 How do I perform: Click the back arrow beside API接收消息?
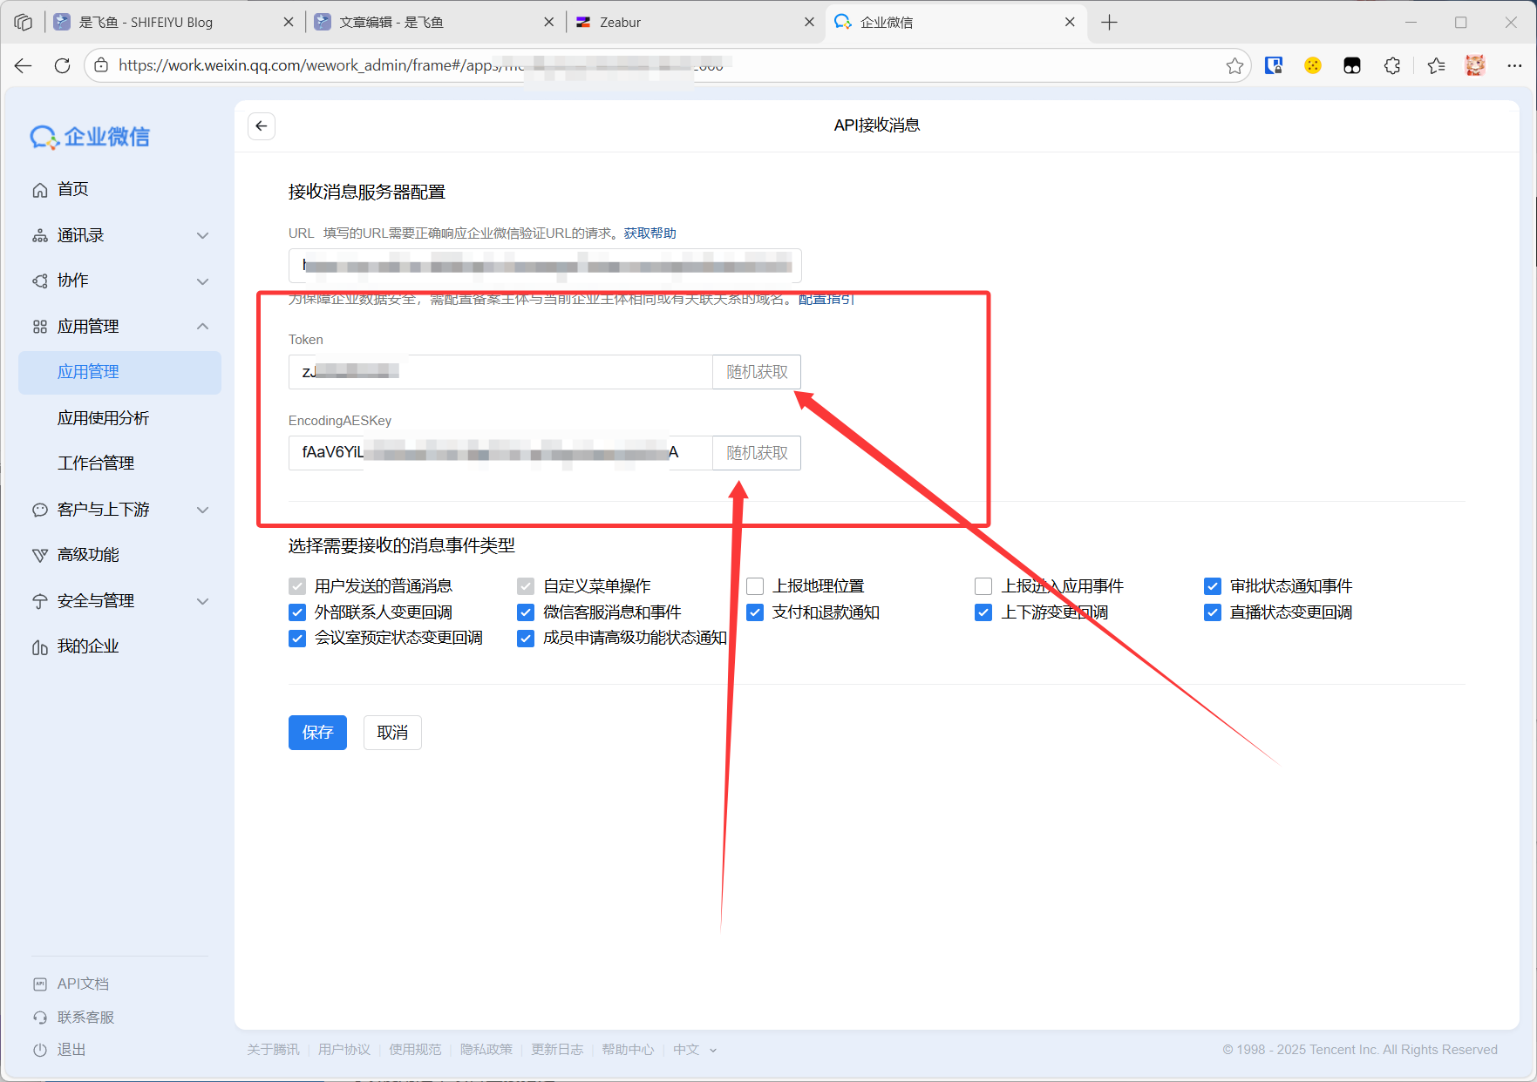click(262, 126)
